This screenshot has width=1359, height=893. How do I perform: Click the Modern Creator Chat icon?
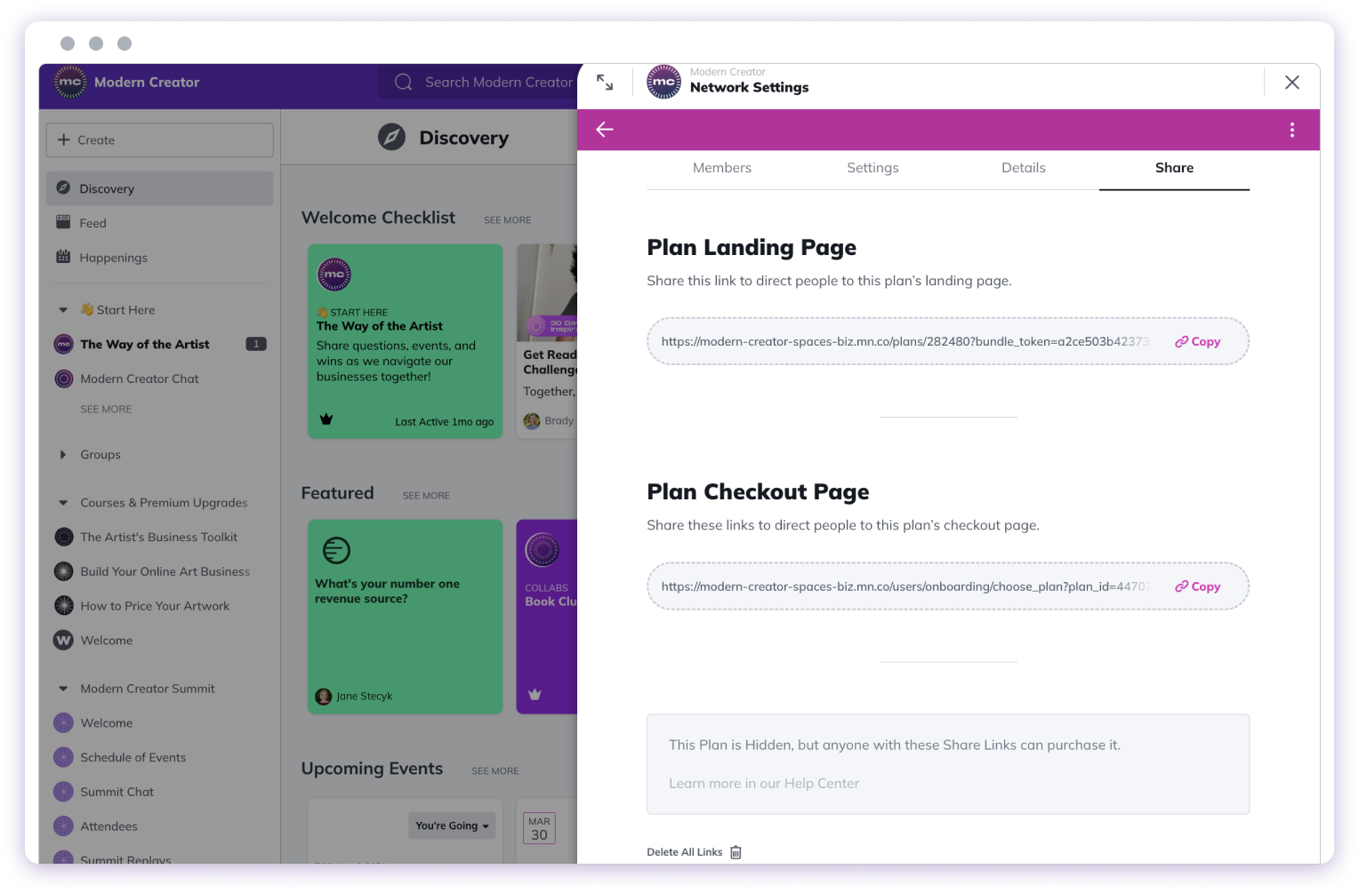[x=64, y=379]
